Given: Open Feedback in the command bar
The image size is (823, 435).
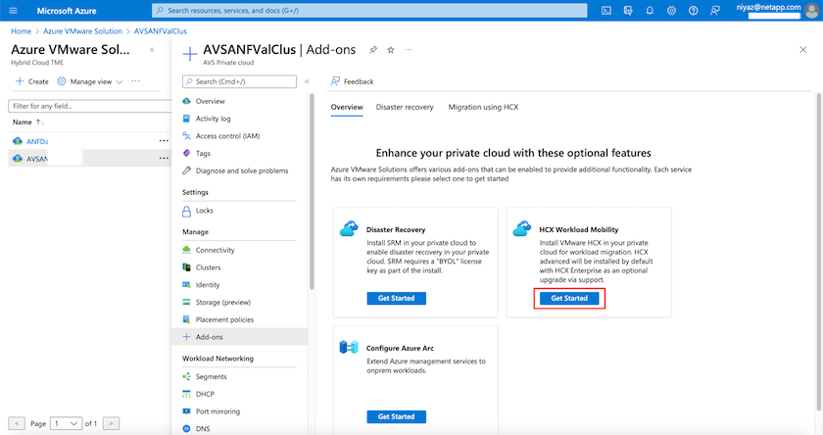Looking at the screenshot, I should (x=351, y=81).
